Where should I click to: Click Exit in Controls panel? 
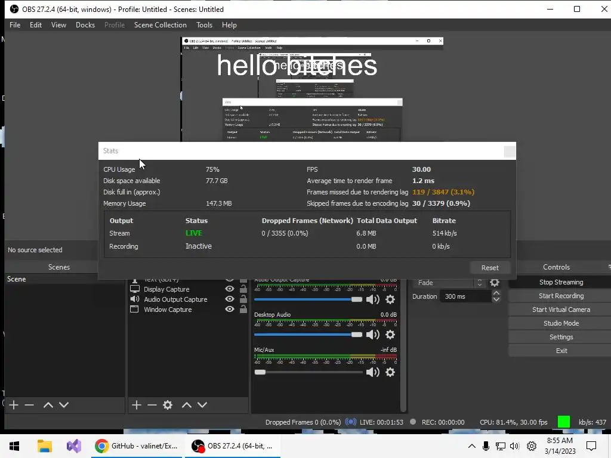pos(561,351)
